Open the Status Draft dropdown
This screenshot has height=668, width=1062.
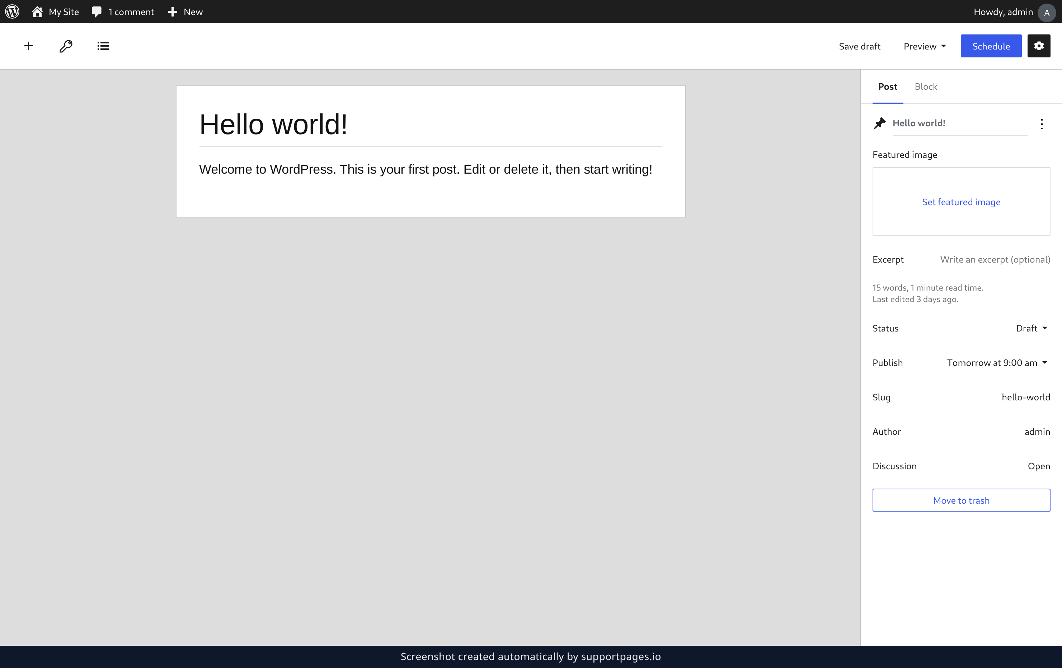pos(1031,328)
